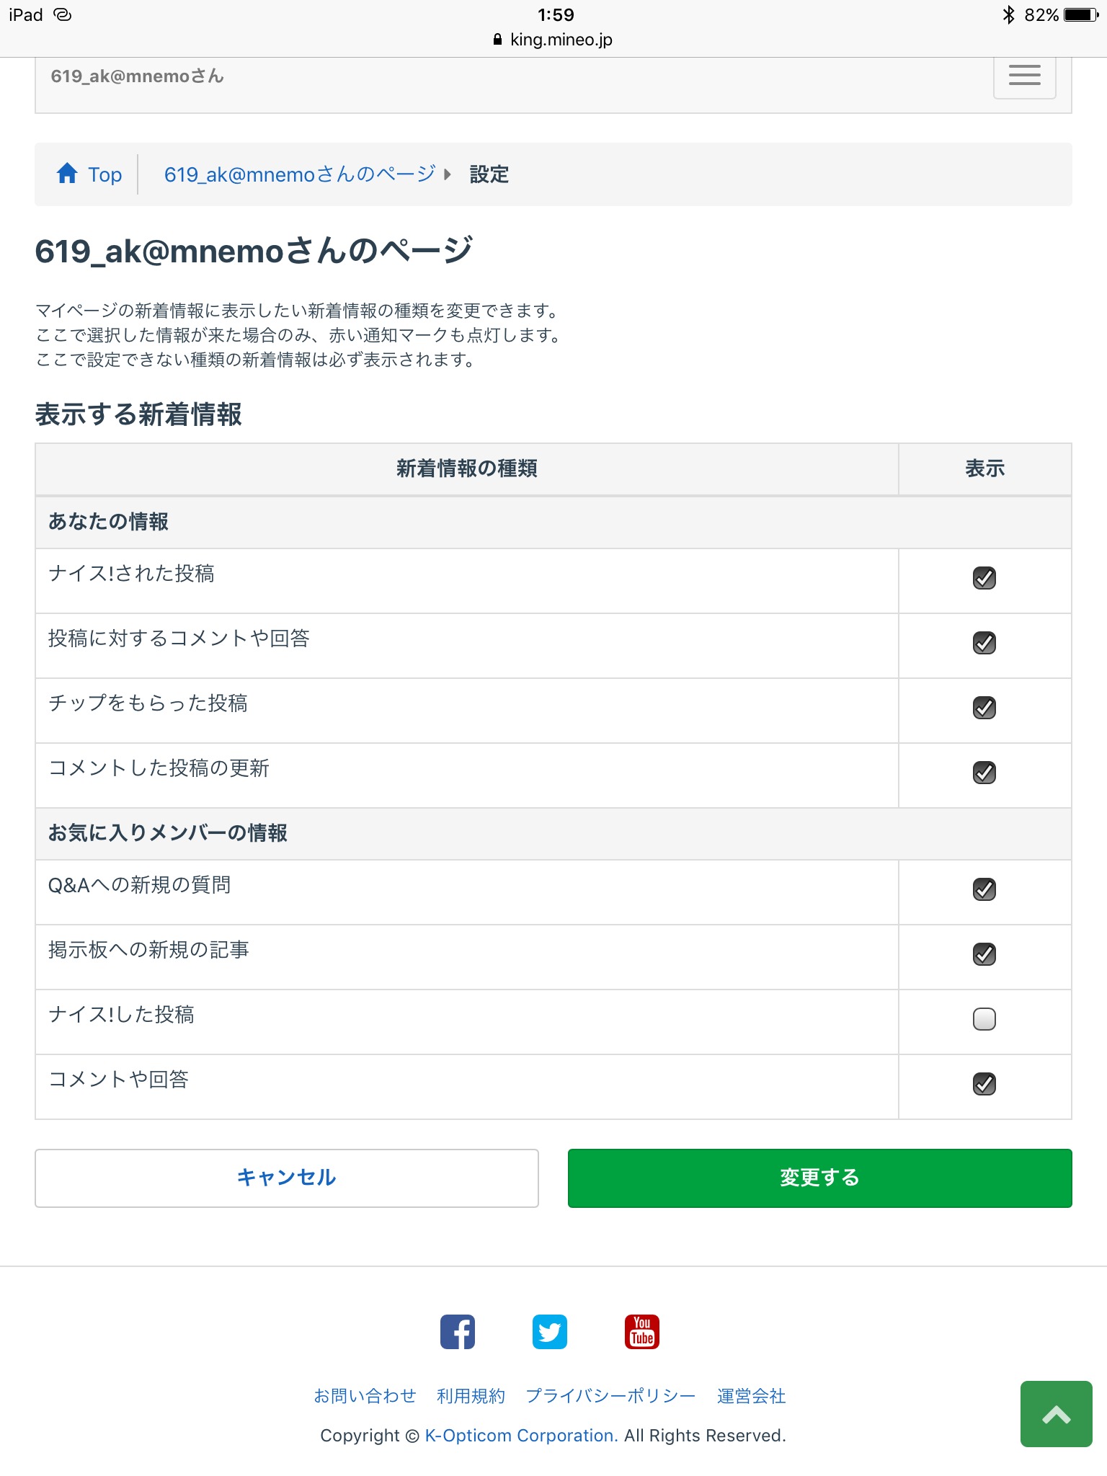
Task: Toggle the チップをもらった投稿 checkbox
Action: click(x=984, y=708)
